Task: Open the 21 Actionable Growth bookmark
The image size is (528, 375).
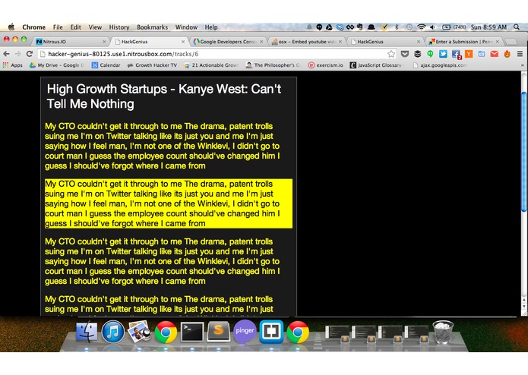Action: coord(211,65)
